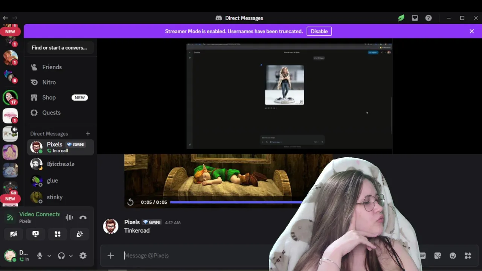Disable Streamer Mode
The image size is (482, 271).
tap(319, 31)
